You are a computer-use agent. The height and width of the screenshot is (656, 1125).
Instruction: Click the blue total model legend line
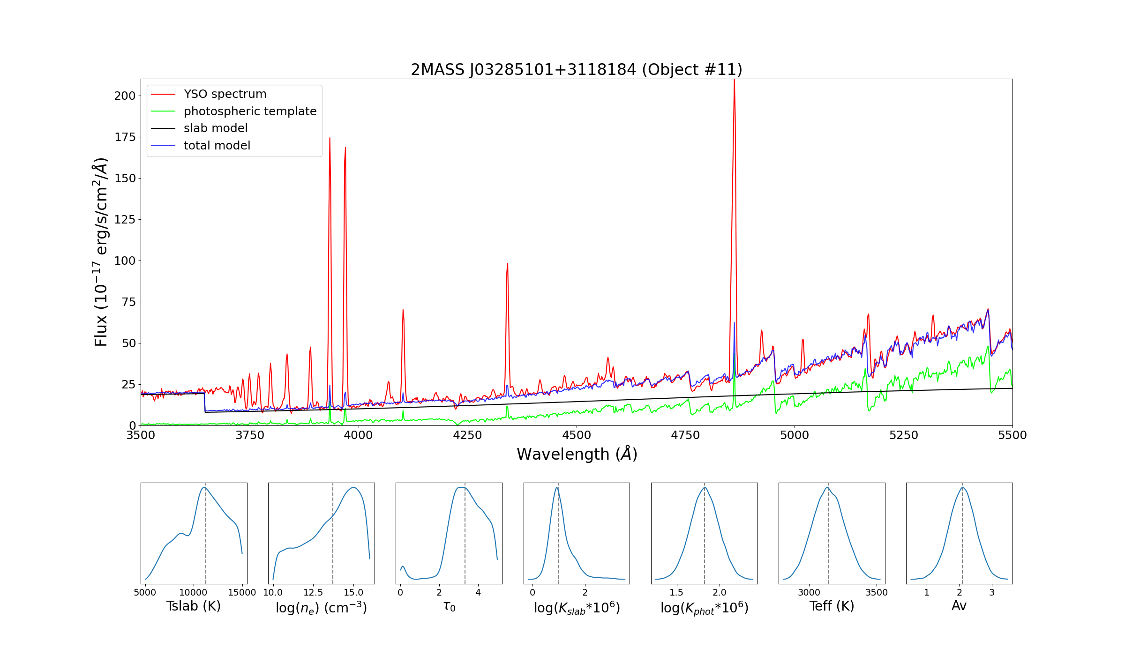coord(163,146)
